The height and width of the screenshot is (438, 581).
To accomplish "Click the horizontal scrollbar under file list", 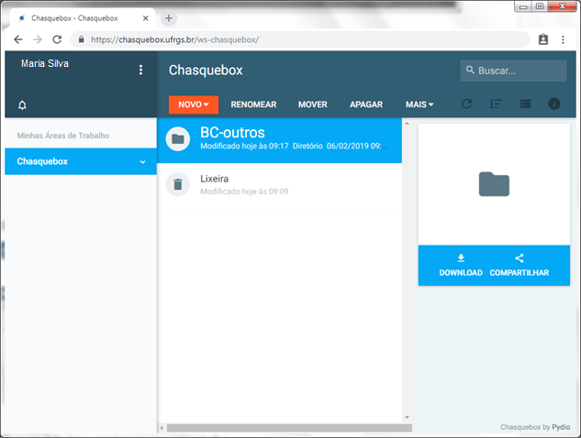I will point(289,428).
